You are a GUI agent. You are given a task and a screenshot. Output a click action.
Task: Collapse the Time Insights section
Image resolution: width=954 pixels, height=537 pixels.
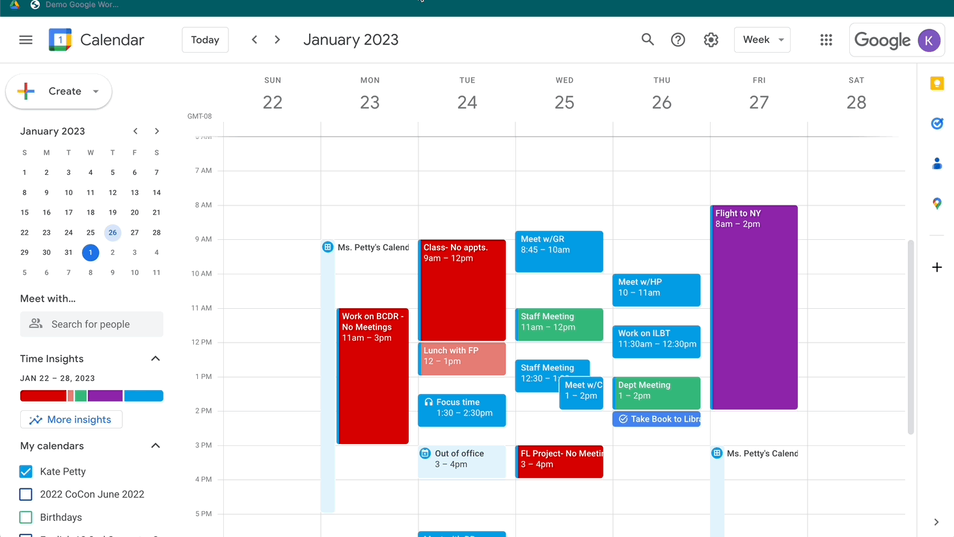(155, 358)
